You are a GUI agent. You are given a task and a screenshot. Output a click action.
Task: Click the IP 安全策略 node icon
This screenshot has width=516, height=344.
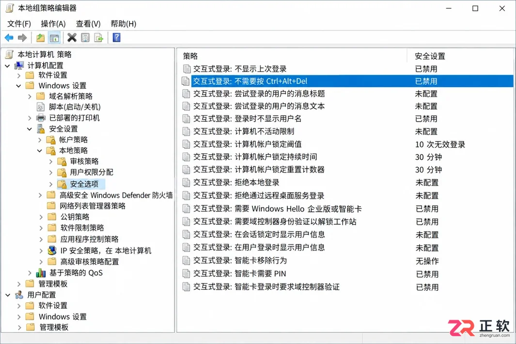pos(52,250)
